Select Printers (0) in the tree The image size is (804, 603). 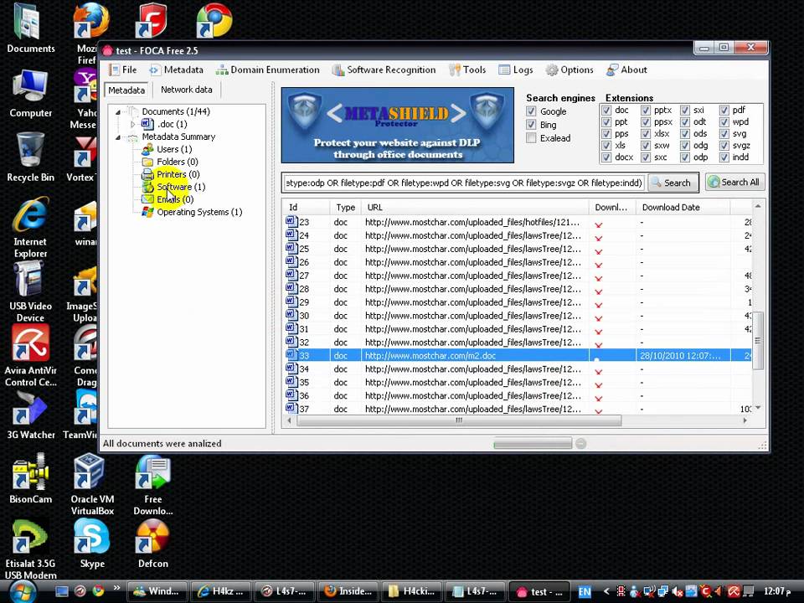click(x=178, y=174)
